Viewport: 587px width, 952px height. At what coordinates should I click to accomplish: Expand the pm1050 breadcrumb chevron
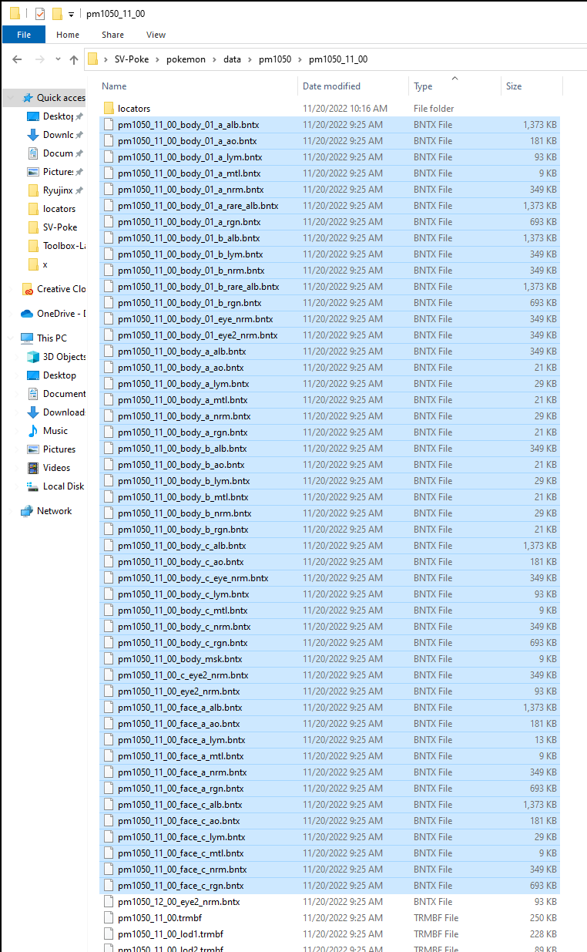300,59
